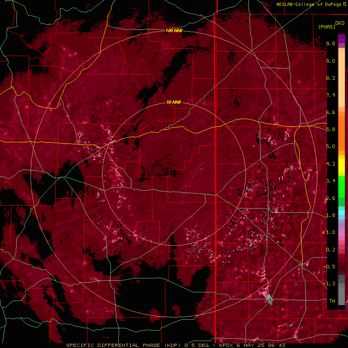
Task: Click the 4.2 value on the color scale
Action: click(x=331, y=164)
